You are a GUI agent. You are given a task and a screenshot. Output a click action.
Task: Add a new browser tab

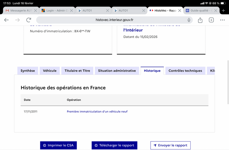click(223, 11)
